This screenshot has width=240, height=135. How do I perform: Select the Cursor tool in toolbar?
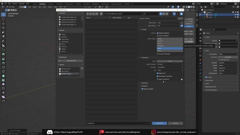[x=3, y=19]
